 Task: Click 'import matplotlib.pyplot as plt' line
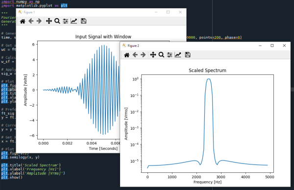(x=34, y=5)
